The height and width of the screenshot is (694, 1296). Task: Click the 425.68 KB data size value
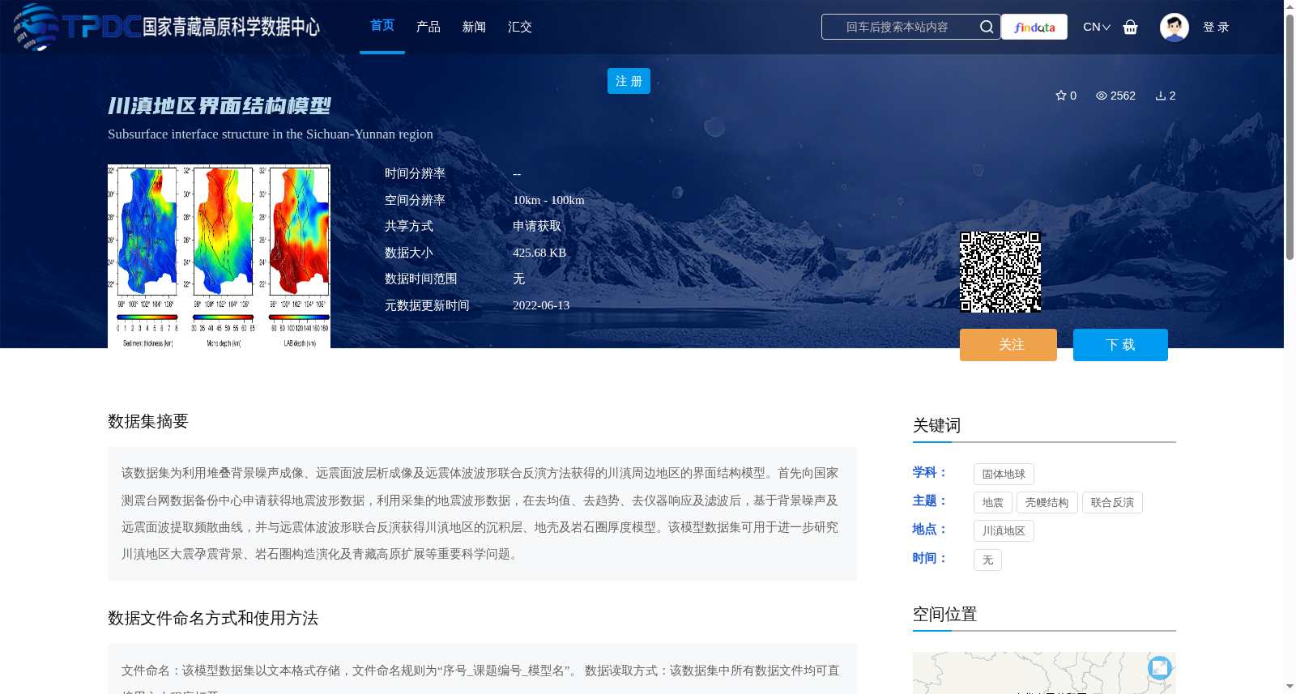[x=539, y=253]
